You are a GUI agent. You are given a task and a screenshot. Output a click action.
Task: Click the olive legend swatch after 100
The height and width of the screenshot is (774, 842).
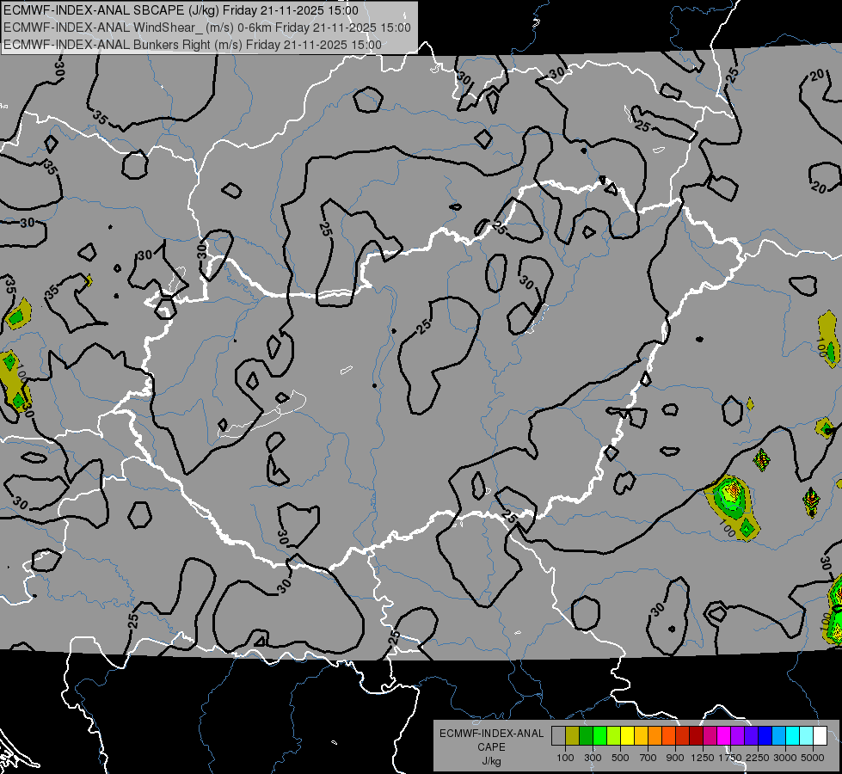573,736
